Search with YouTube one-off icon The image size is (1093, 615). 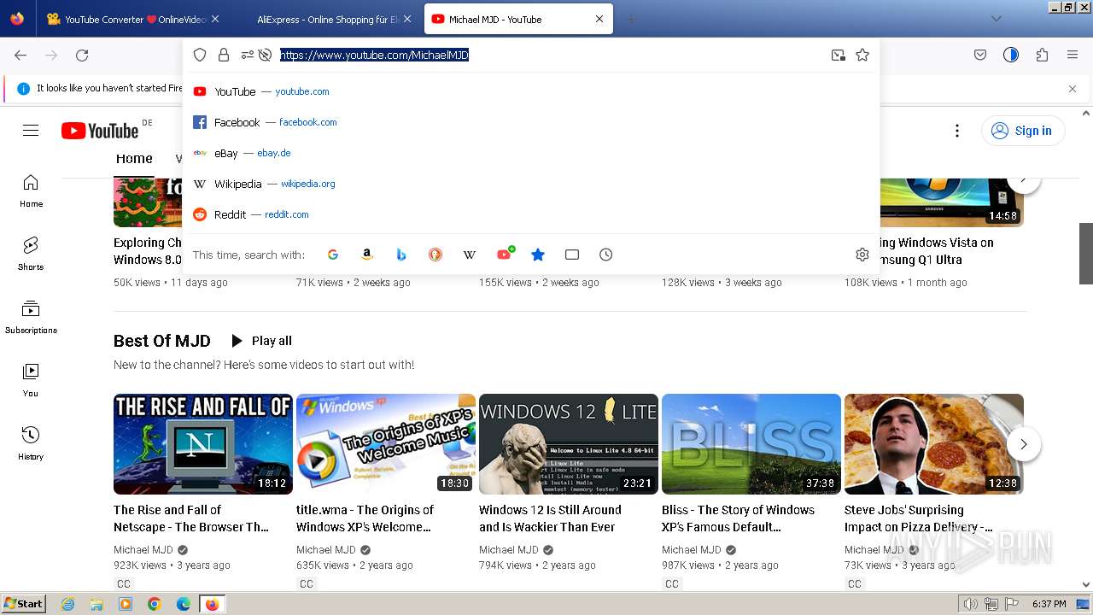point(505,255)
